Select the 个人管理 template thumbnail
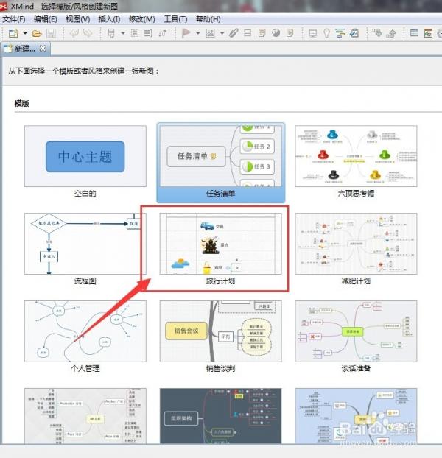Screen dimensions: 442x458 pos(85,331)
